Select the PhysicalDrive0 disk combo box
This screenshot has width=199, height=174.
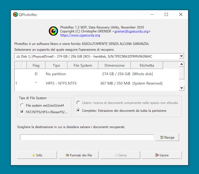click(x=99, y=56)
